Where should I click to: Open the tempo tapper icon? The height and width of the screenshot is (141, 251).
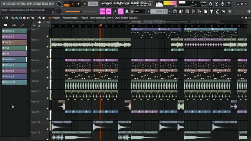tap(218, 11)
